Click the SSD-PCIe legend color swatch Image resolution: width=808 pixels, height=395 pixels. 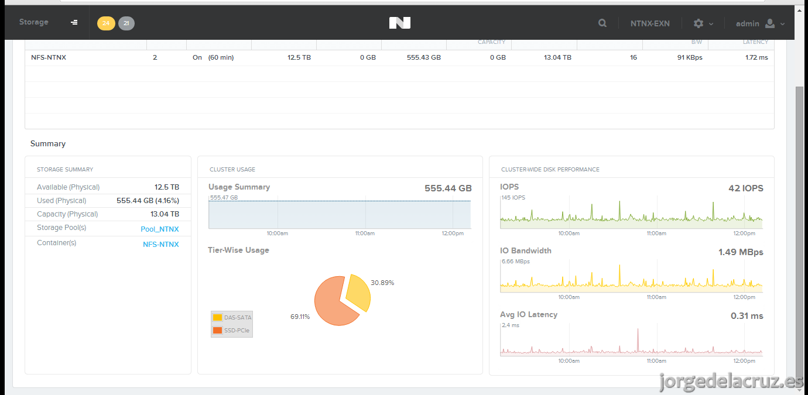217,330
